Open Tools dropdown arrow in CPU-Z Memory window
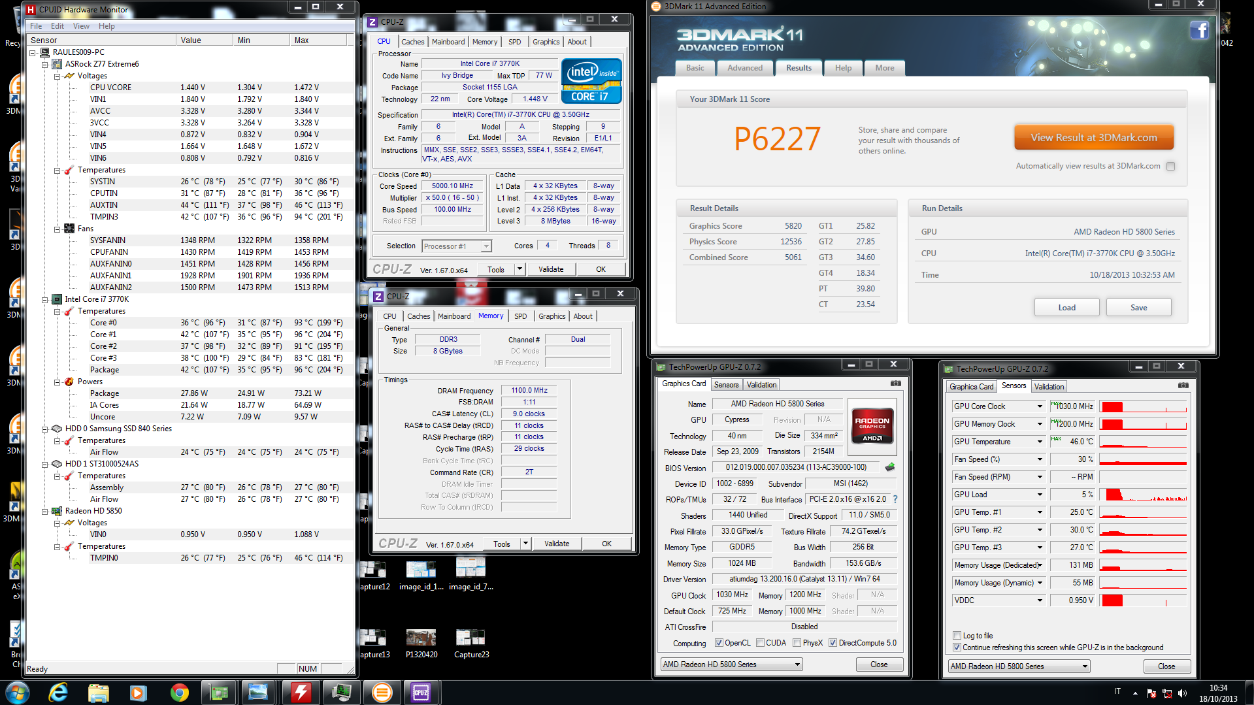This screenshot has height=705, width=1254. coord(525,543)
